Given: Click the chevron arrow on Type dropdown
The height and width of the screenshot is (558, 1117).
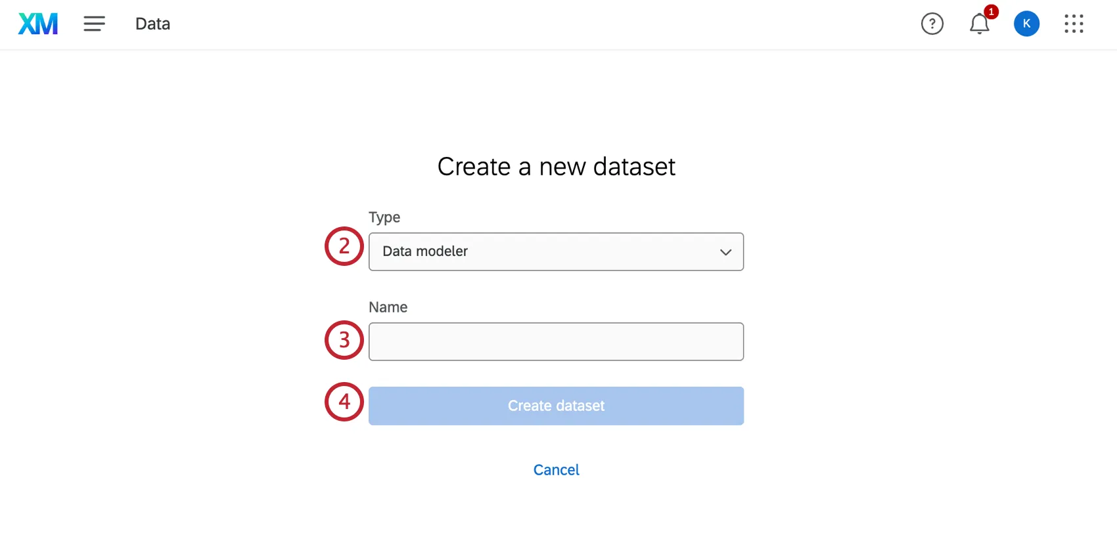Looking at the screenshot, I should (725, 252).
